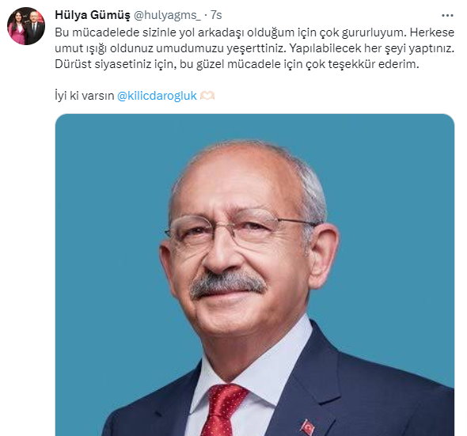Click the 'İyi ki varsın' text
The image size is (467, 436).
tap(85, 96)
